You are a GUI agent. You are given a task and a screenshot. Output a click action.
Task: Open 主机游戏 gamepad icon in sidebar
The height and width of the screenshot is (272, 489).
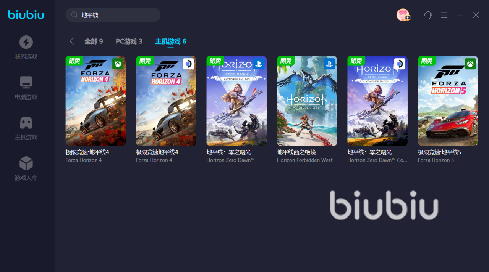[26, 123]
